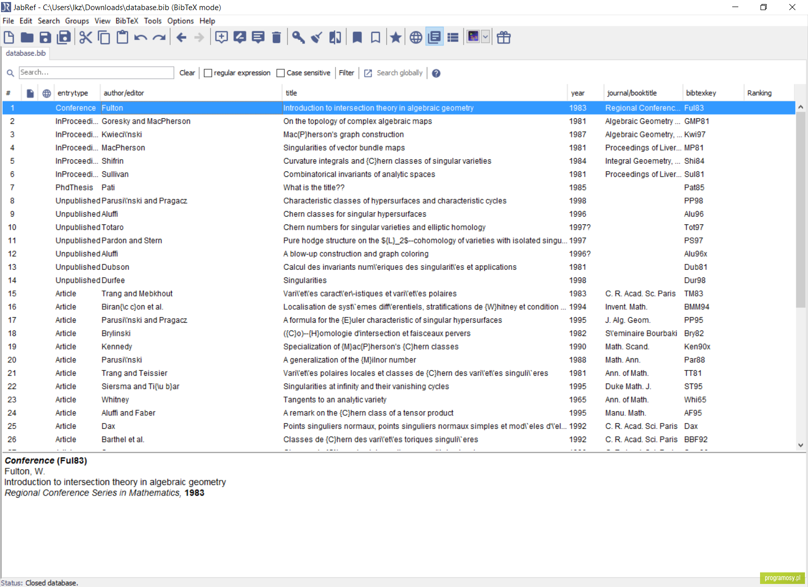Image resolution: width=808 pixels, height=587 pixels.
Task: Copy the selected entry
Action: [104, 37]
